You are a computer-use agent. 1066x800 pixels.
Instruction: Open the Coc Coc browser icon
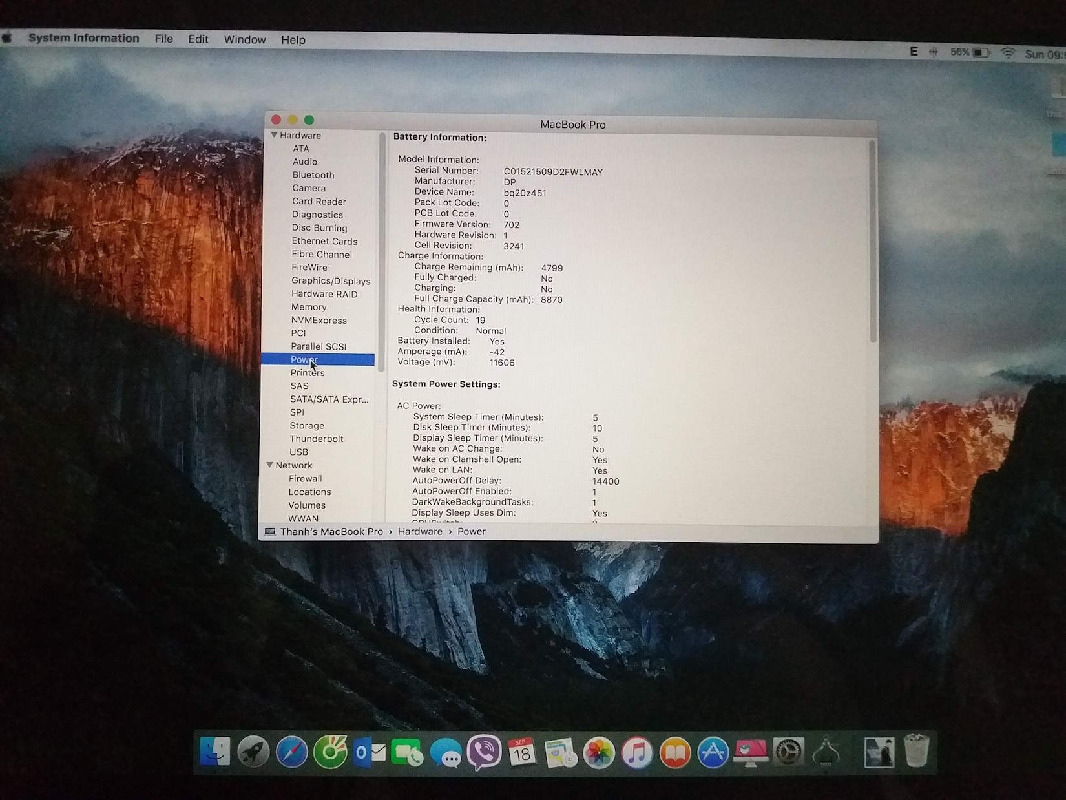[x=330, y=752]
